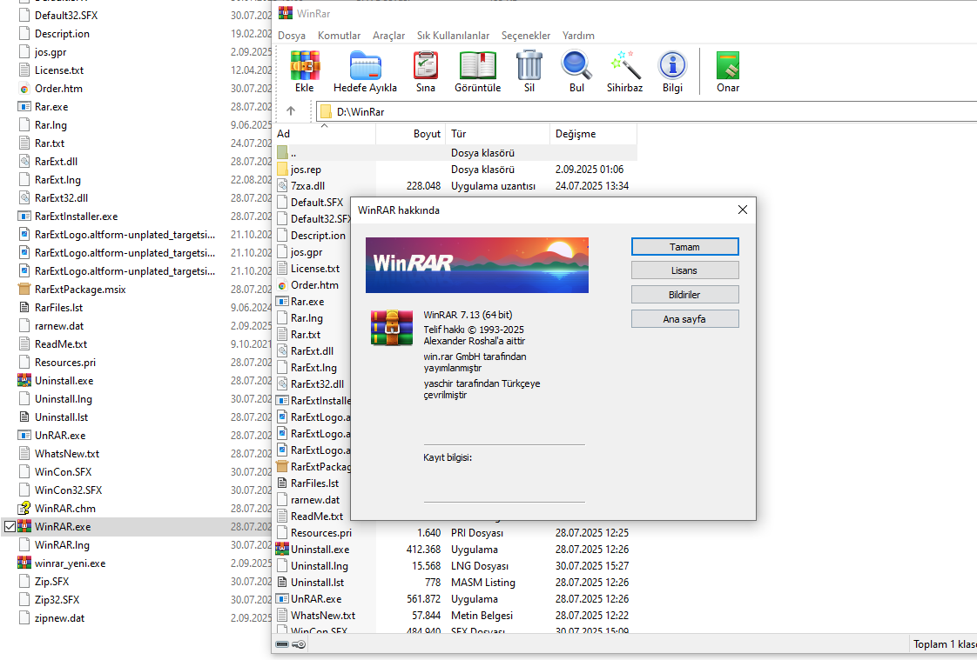Close the WinRAR hakkında dialog
The image size is (977, 660).
coord(742,210)
